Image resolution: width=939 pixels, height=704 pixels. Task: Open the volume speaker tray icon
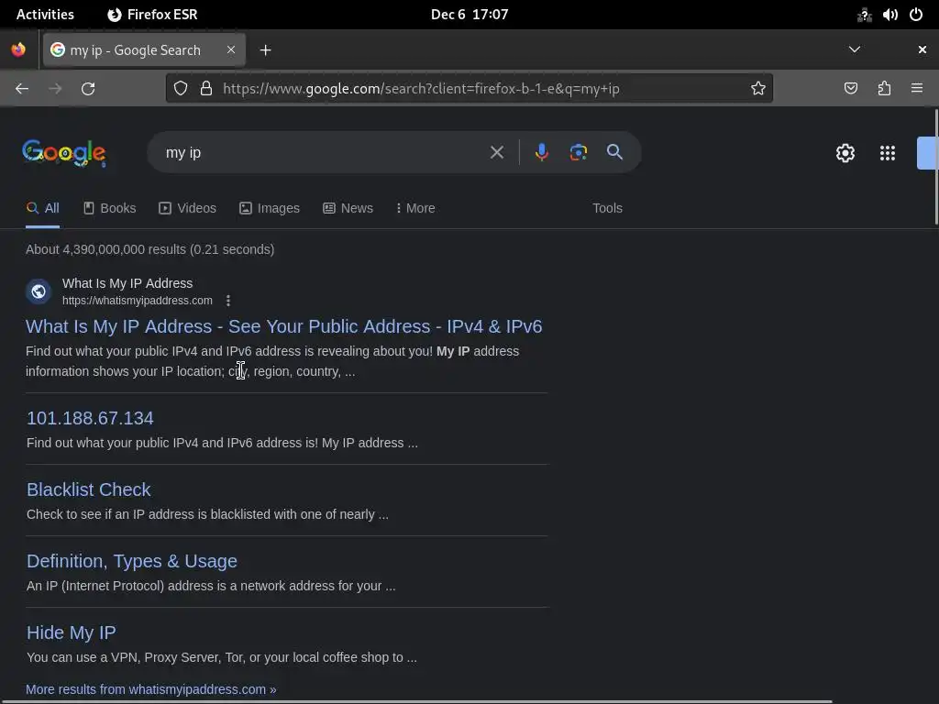point(889,15)
